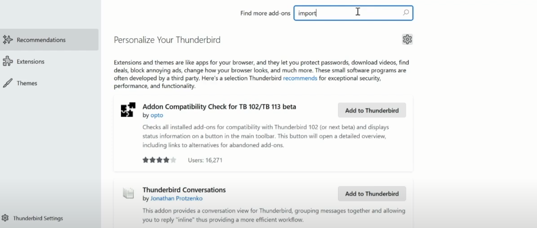Click the search magnifier icon

pyautogui.click(x=406, y=13)
